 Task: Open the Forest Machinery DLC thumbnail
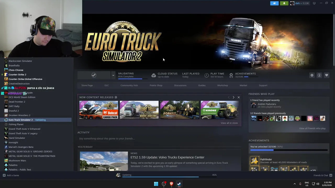click(x=180, y=110)
